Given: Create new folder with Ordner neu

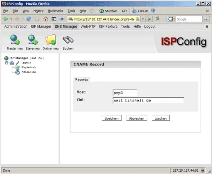Looking at the screenshot, I should pyautogui.click(x=50, y=39).
